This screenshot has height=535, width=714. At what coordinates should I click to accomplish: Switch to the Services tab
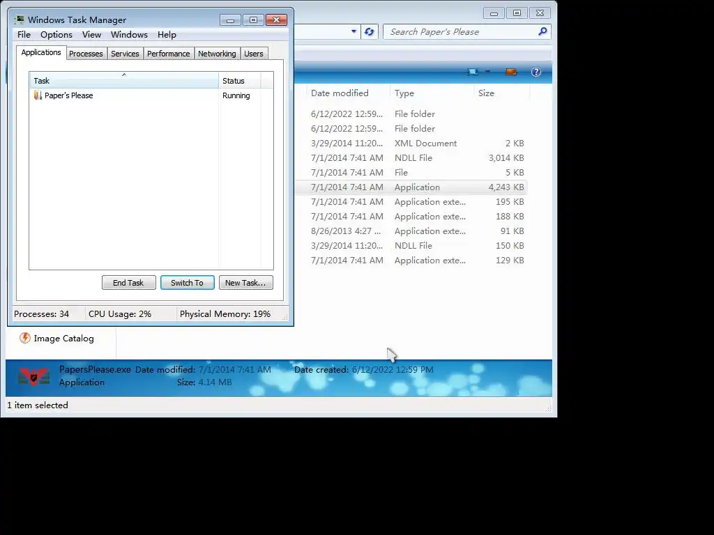click(x=126, y=54)
